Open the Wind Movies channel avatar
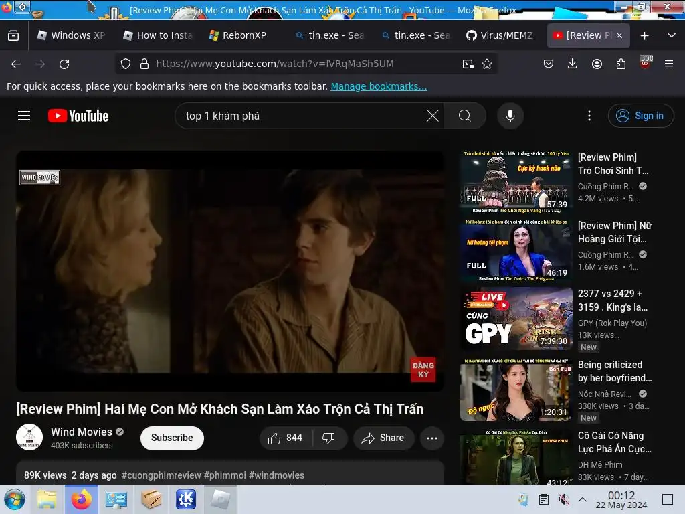 coord(29,437)
